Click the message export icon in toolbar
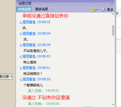This screenshot has height=107, width=121. click(x=93, y=10)
